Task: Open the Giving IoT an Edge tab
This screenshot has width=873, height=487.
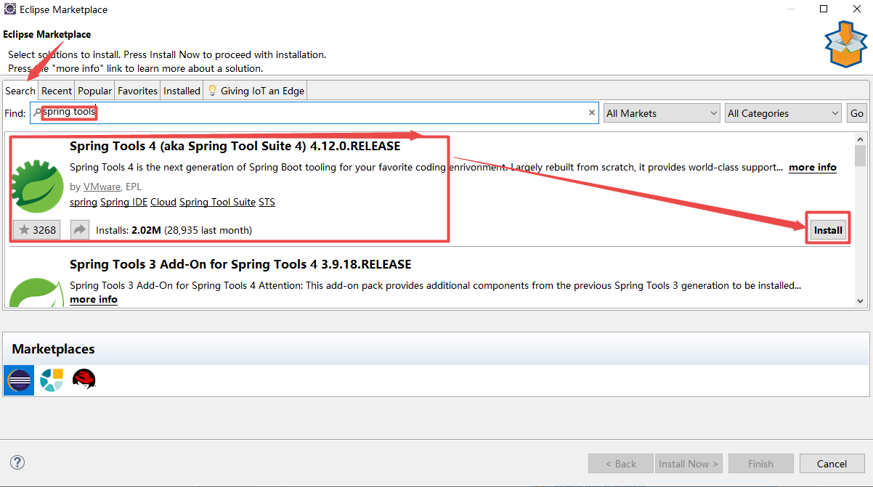Action: coord(256,91)
